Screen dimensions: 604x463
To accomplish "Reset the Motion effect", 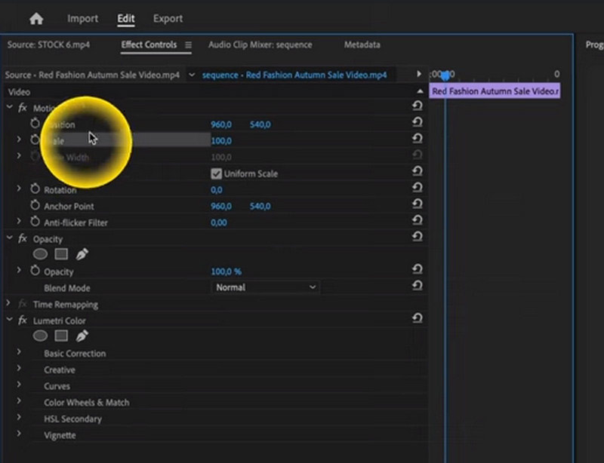I will pos(417,106).
